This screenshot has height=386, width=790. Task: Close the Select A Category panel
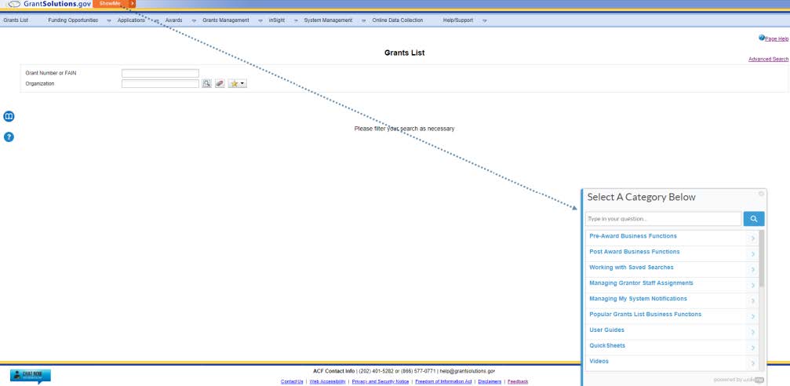tap(761, 194)
